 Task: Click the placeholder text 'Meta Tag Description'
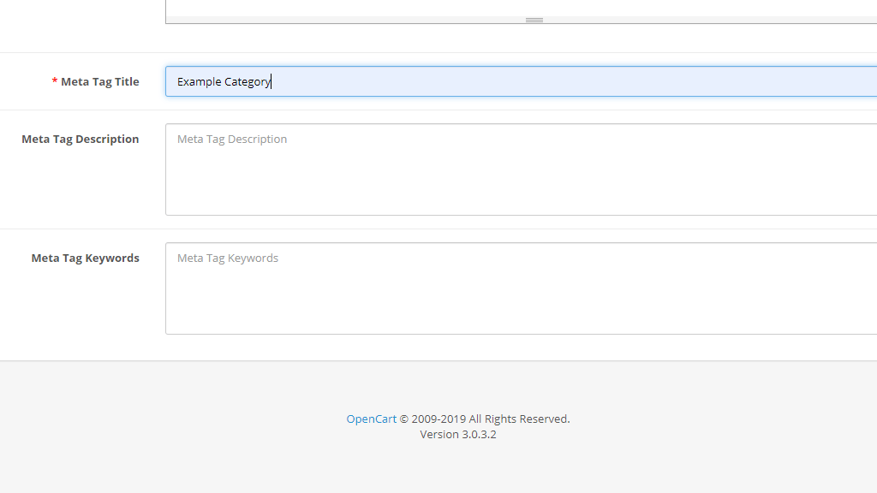click(x=231, y=139)
